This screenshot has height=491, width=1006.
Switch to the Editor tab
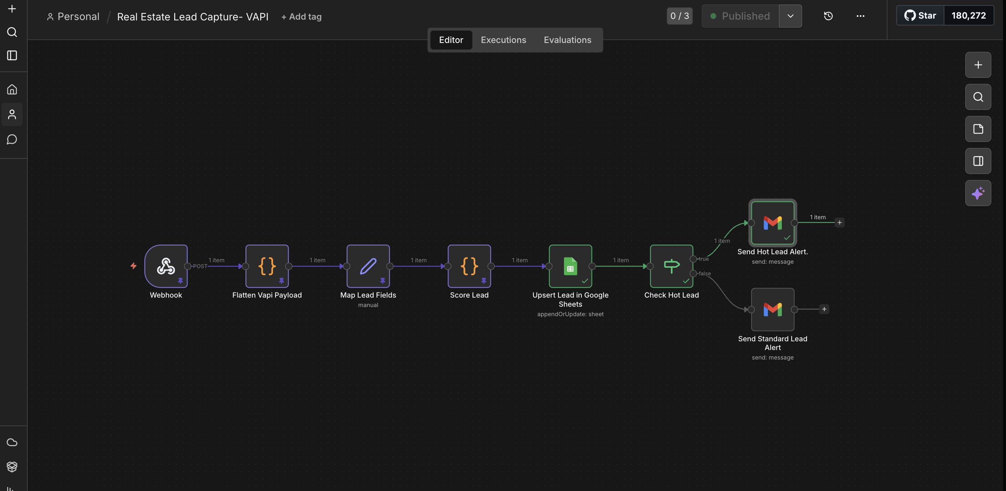pos(451,40)
